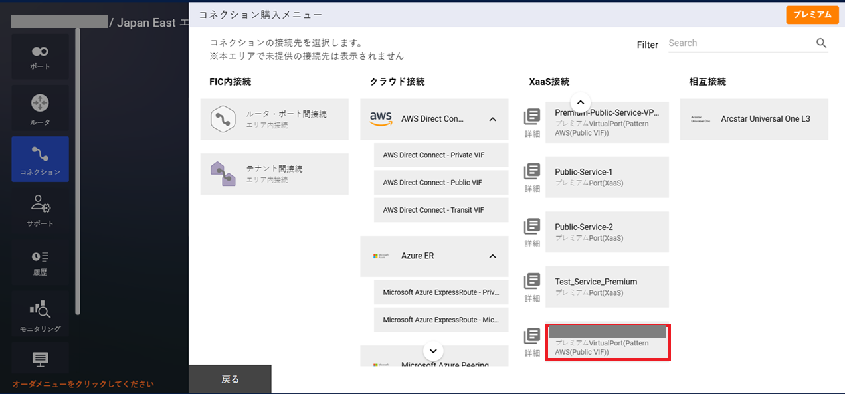The width and height of the screenshot is (845, 394).
Task: Click the コネクション sidebar icon
Action: (x=40, y=159)
